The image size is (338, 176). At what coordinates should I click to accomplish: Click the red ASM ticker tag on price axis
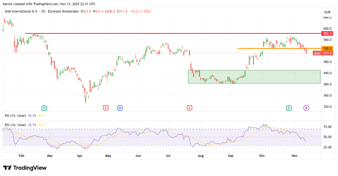tap(317, 53)
